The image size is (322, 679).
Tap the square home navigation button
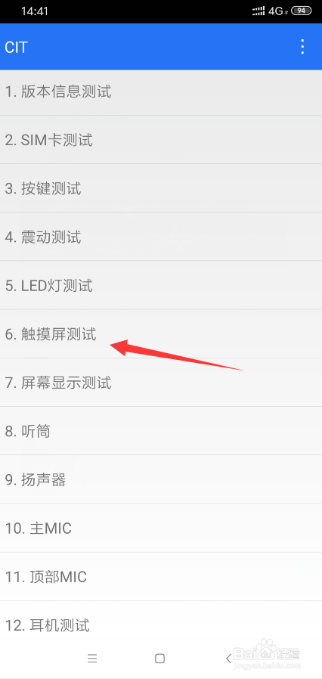pos(159,659)
